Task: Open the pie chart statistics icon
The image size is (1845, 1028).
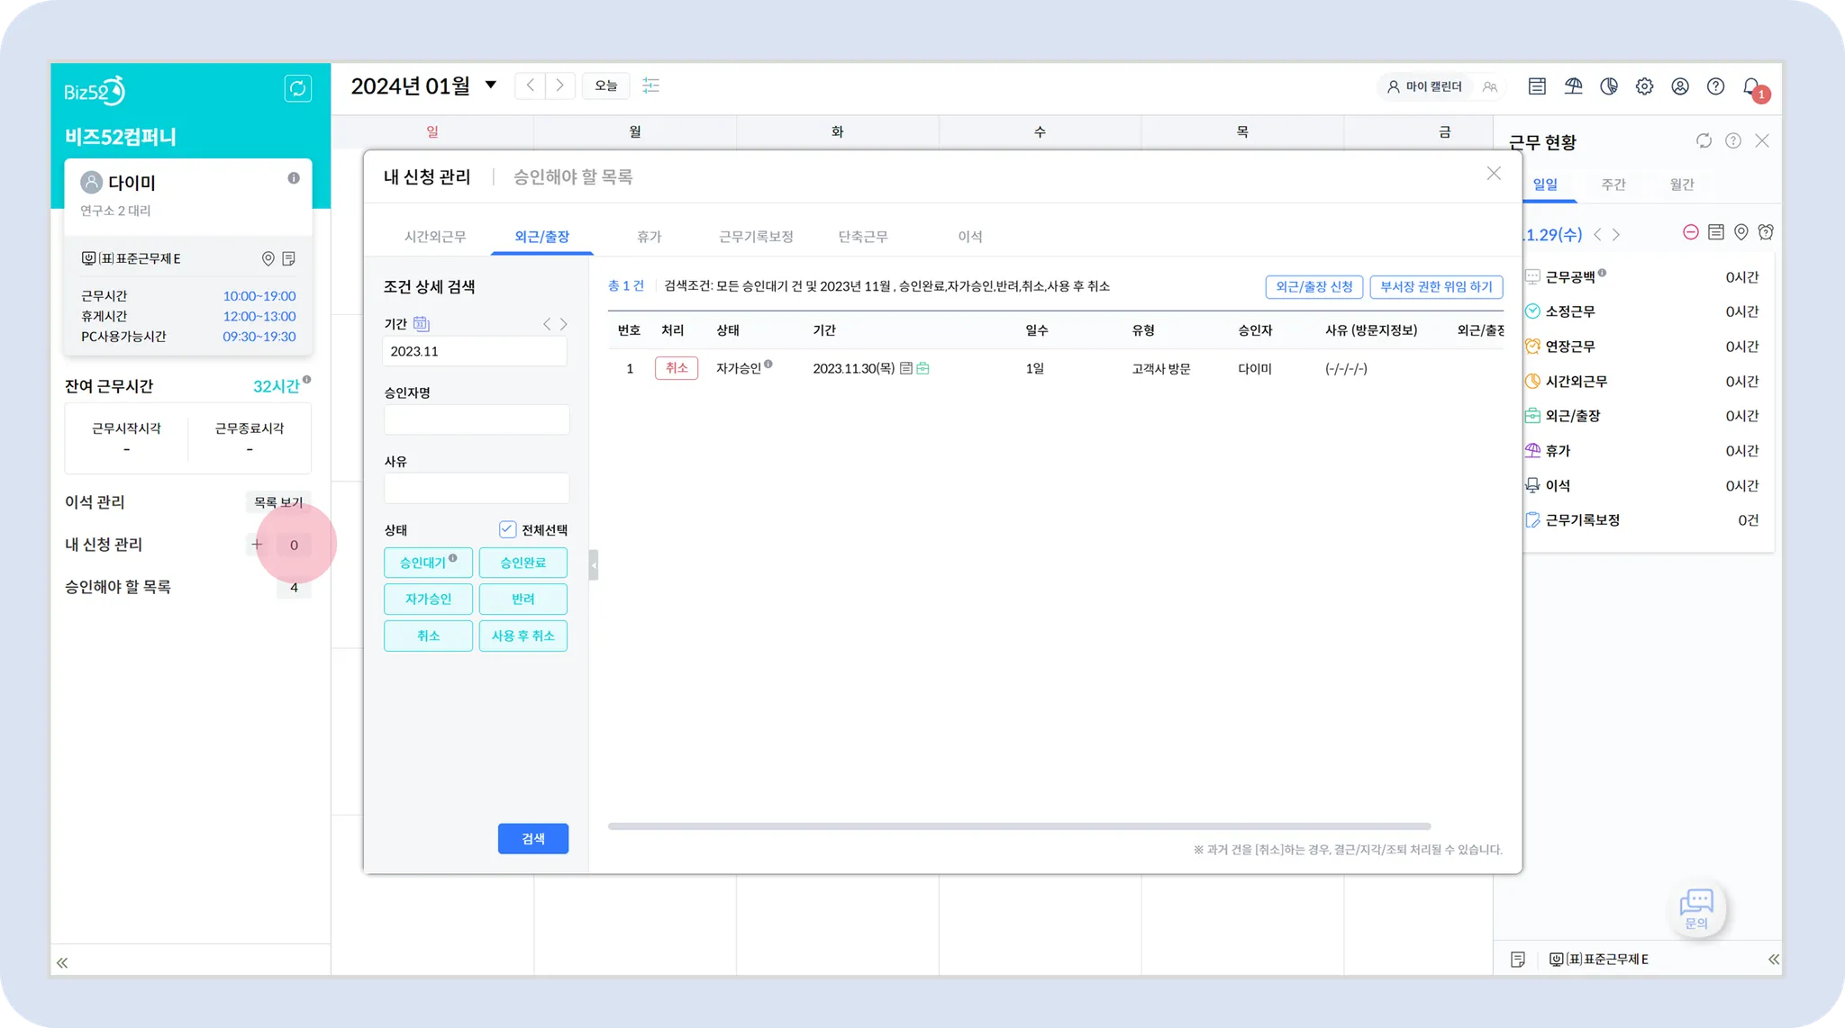Action: [1608, 86]
